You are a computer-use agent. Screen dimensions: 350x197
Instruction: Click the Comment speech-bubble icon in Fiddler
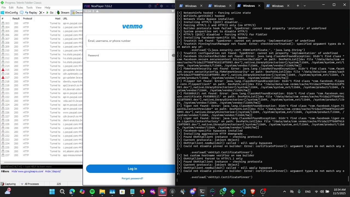22,13
